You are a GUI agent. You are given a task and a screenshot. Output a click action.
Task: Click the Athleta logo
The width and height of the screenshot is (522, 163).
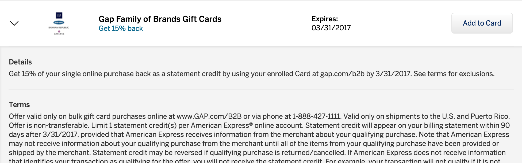[x=59, y=33]
